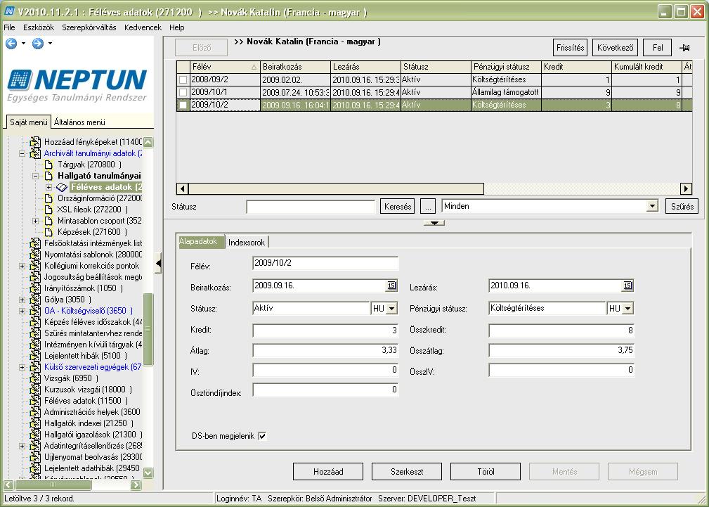Click the icon beside Irányítószámok (1050)
Image resolution: width=709 pixels, height=507 pixels.
click(35, 288)
